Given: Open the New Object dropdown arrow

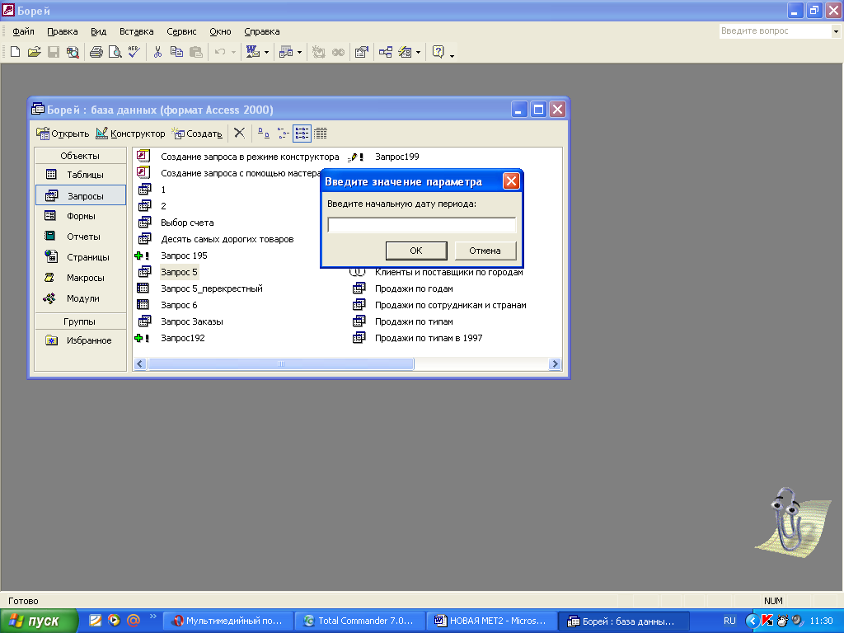Looking at the screenshot, I should [x=418, y=52].
